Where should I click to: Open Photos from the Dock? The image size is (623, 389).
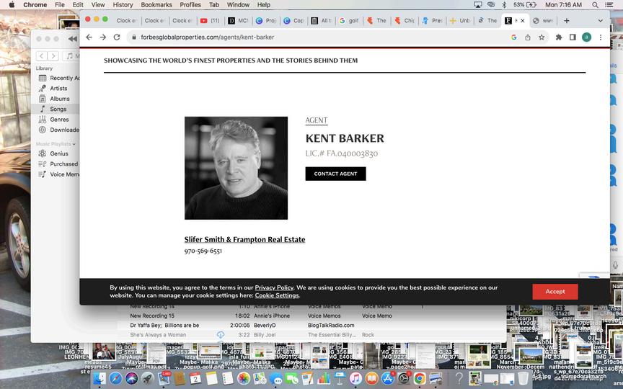244,379
